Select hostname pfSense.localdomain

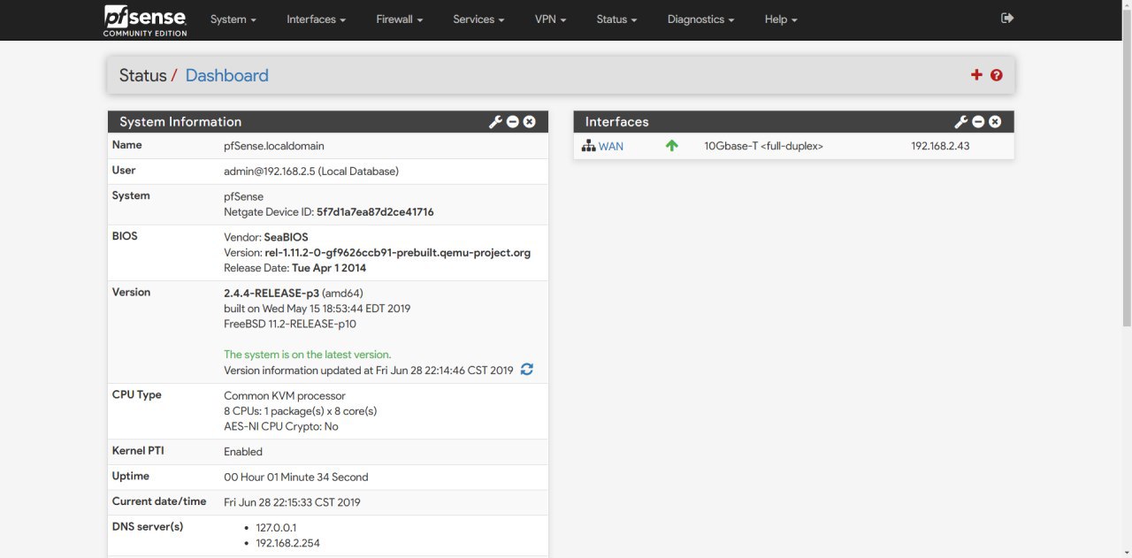click(x=274, y=146)
